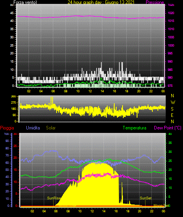This screenshot has height=217, width=183.
Task: Click the Pioggia legend label
Action: (7, 128)
